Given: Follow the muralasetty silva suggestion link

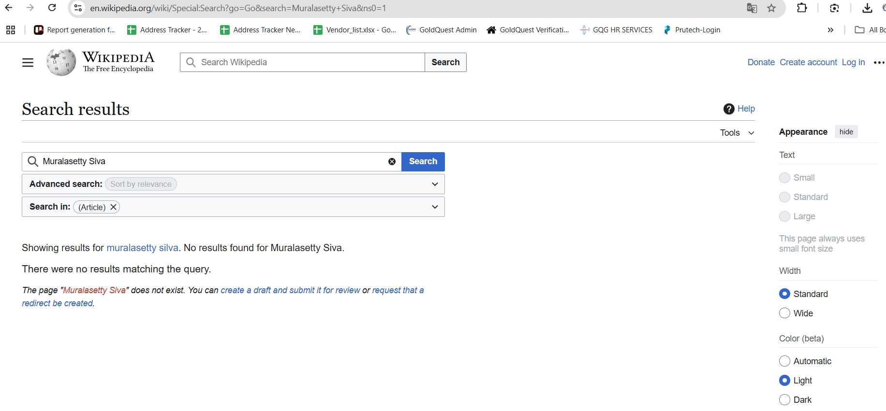Looking at the screenshot, I should point(142,248).
